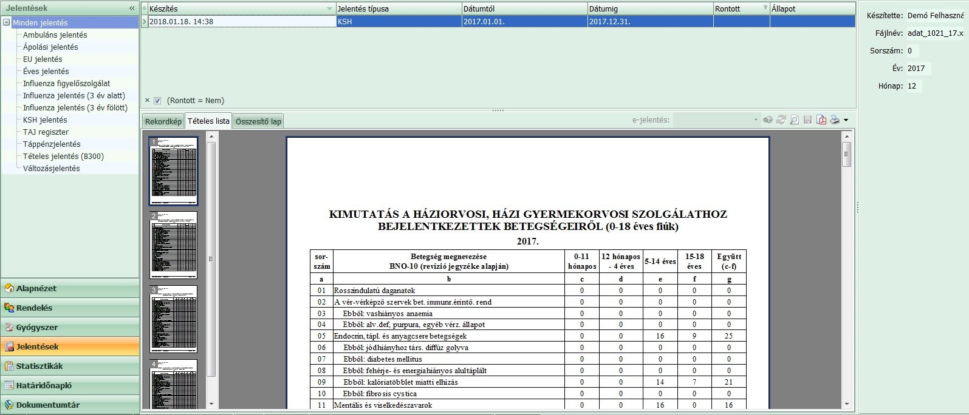The image size is (969, 415).
Task: Click the save floppy disk icon
Action: [807, 120]
